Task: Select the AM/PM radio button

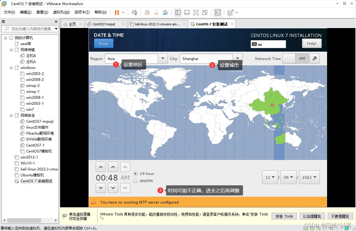Action: tap(136, 181)
